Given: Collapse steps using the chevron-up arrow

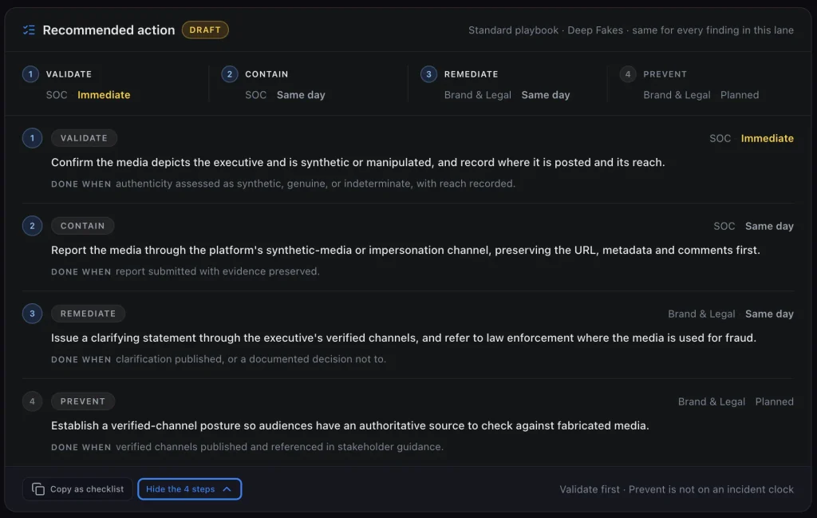Looking at the screenshot, I should 227,488.
